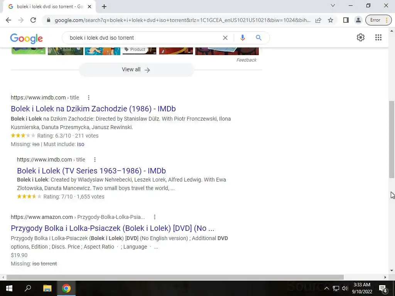Submit the search with magnifier icon
Viewport: 395px width, 296px height.
pos(258,38)
